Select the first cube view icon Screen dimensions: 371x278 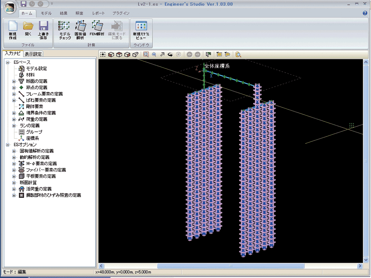111,55
